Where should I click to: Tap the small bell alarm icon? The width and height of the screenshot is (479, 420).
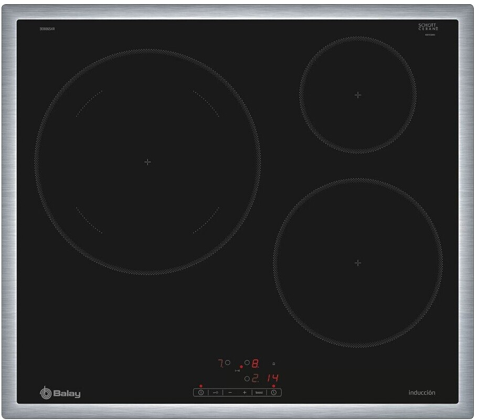point(273,363)
